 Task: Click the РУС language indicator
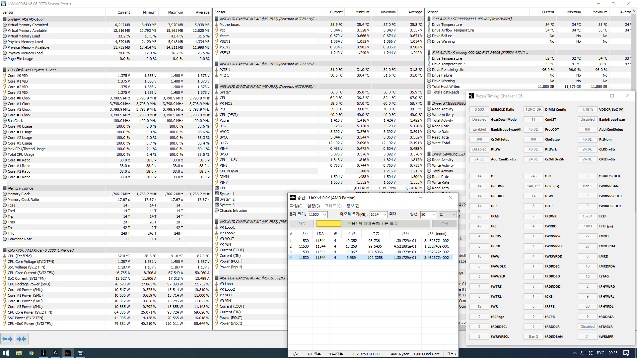coord(600,353)
